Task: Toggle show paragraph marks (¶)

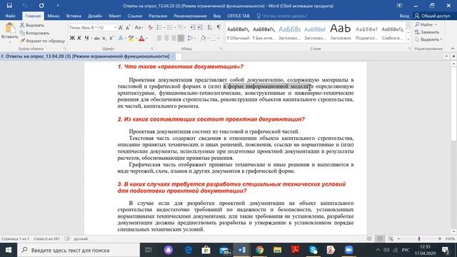Action: (x=219, y=28)
